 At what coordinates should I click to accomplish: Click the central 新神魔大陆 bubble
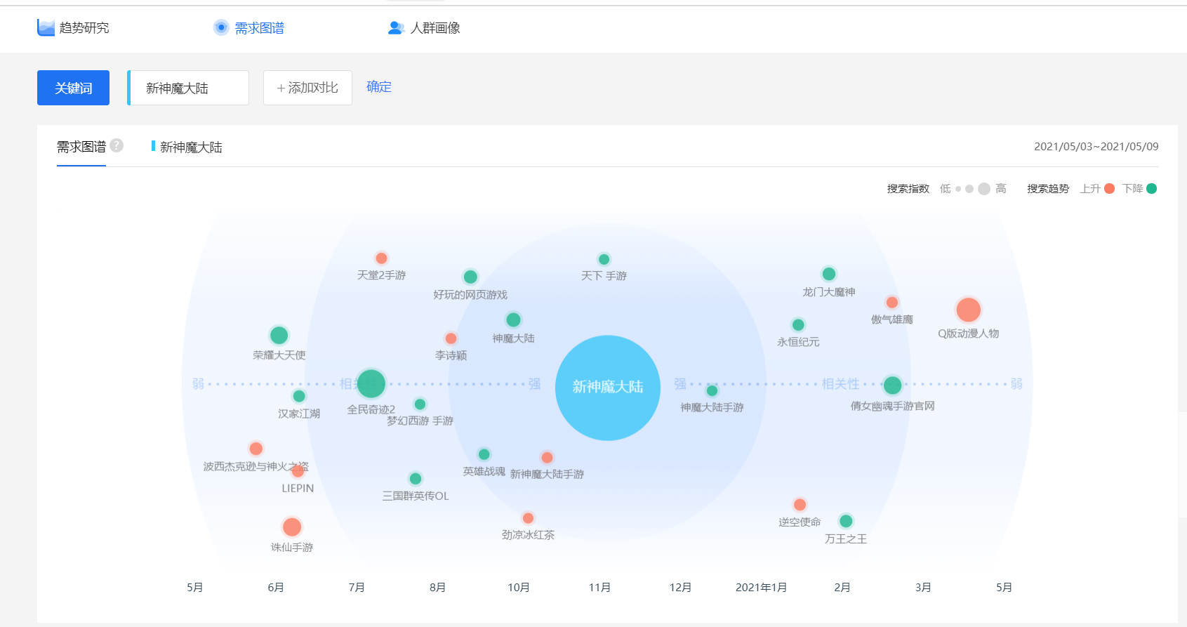[608, 388]
